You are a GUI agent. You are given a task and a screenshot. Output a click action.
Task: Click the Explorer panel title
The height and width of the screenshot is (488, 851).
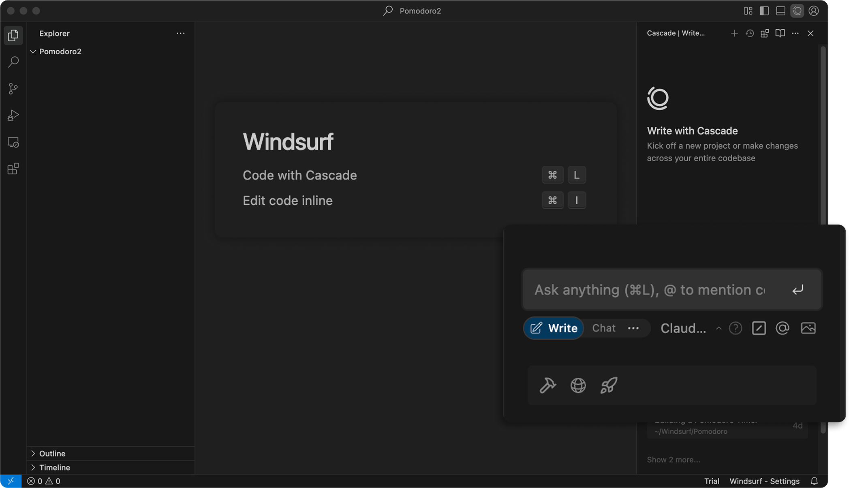coord(54,33)
